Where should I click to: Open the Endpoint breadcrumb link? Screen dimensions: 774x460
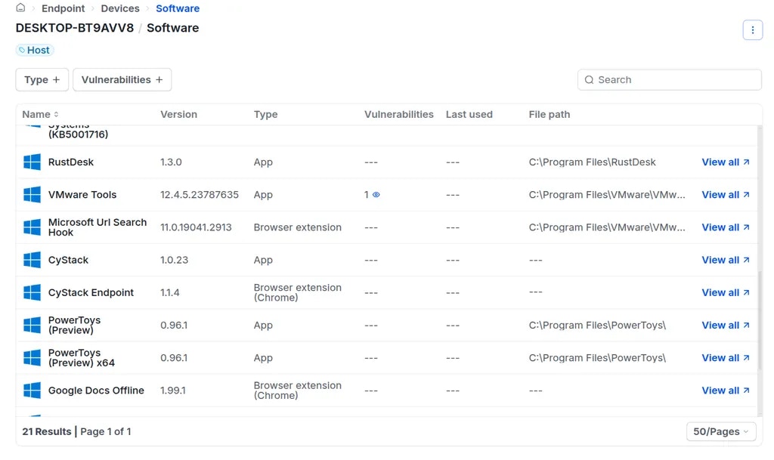tap(63, 8)
